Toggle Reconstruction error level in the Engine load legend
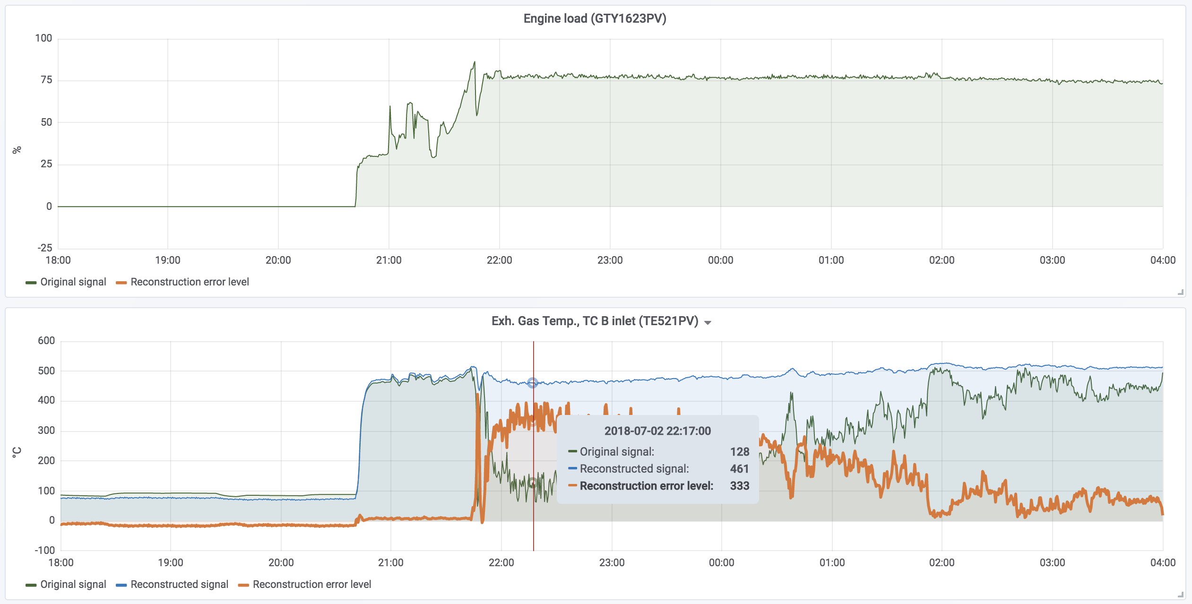 190,282
